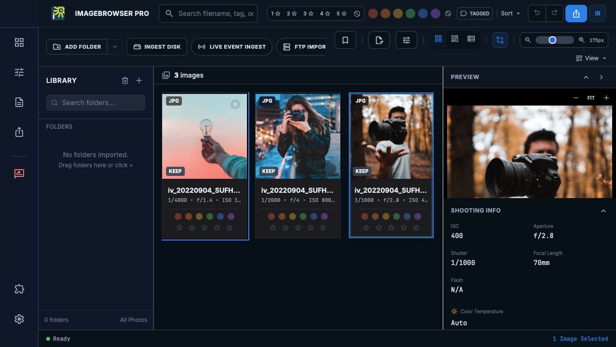
Task: Click the undo arrow icon
Action: point(537,13)
